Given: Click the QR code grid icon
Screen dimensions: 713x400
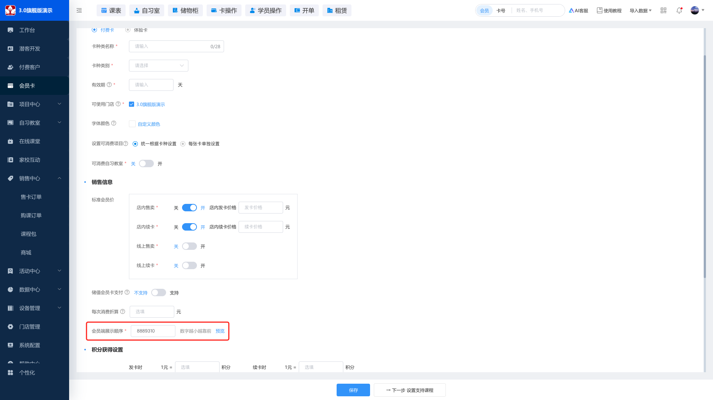Looking at the screenshot, I should (664, 10).
